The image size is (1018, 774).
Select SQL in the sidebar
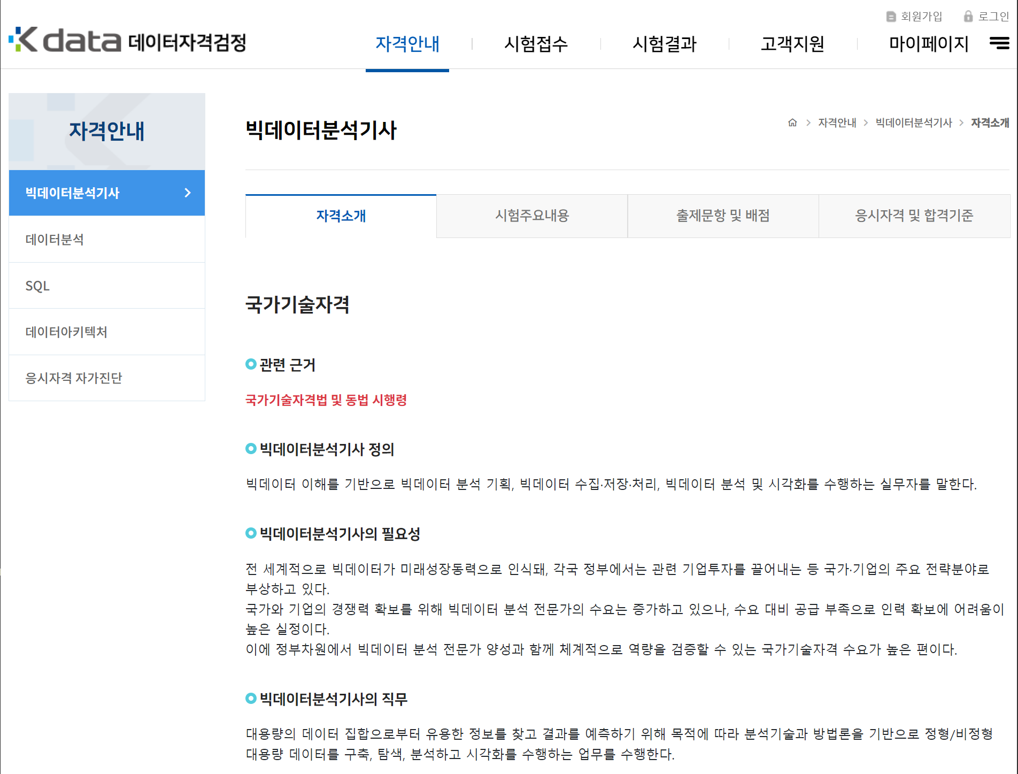pos(107,286)
